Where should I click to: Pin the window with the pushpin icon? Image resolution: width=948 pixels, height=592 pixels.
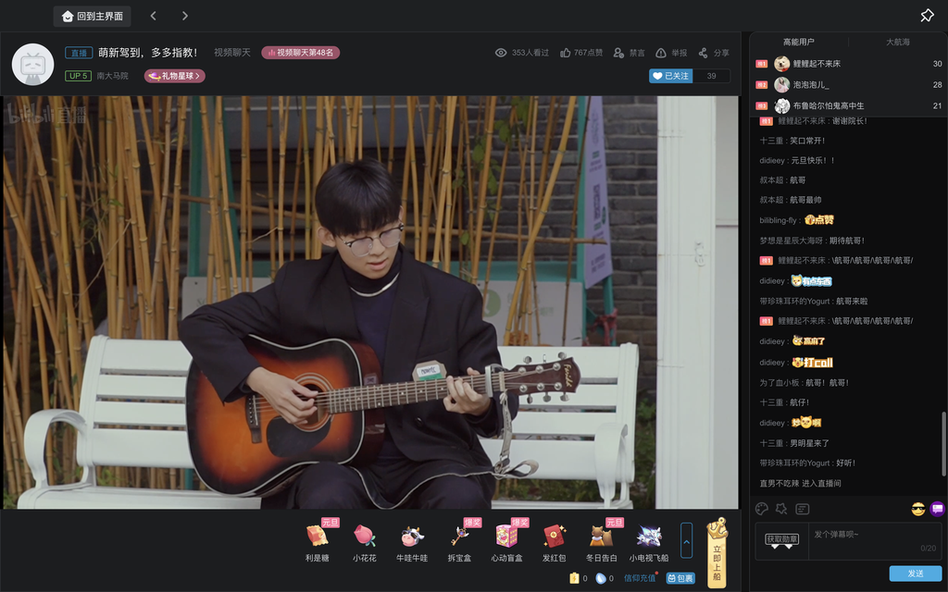[927, 16]
